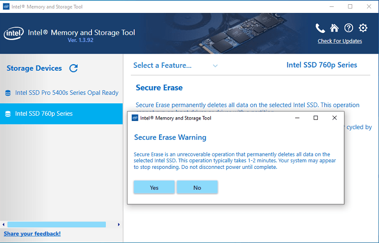Expand the Select a Feature dropdown arrow

click(x=215, y=66)
